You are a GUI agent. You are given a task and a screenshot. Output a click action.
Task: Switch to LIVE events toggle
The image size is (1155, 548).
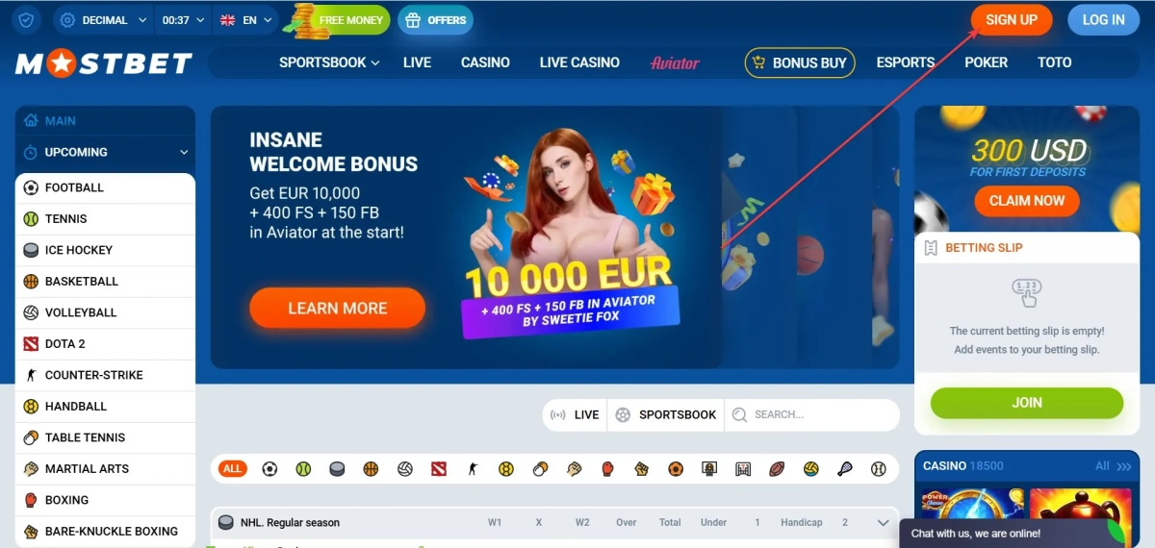pyautogui.click(x=575, y=415)
